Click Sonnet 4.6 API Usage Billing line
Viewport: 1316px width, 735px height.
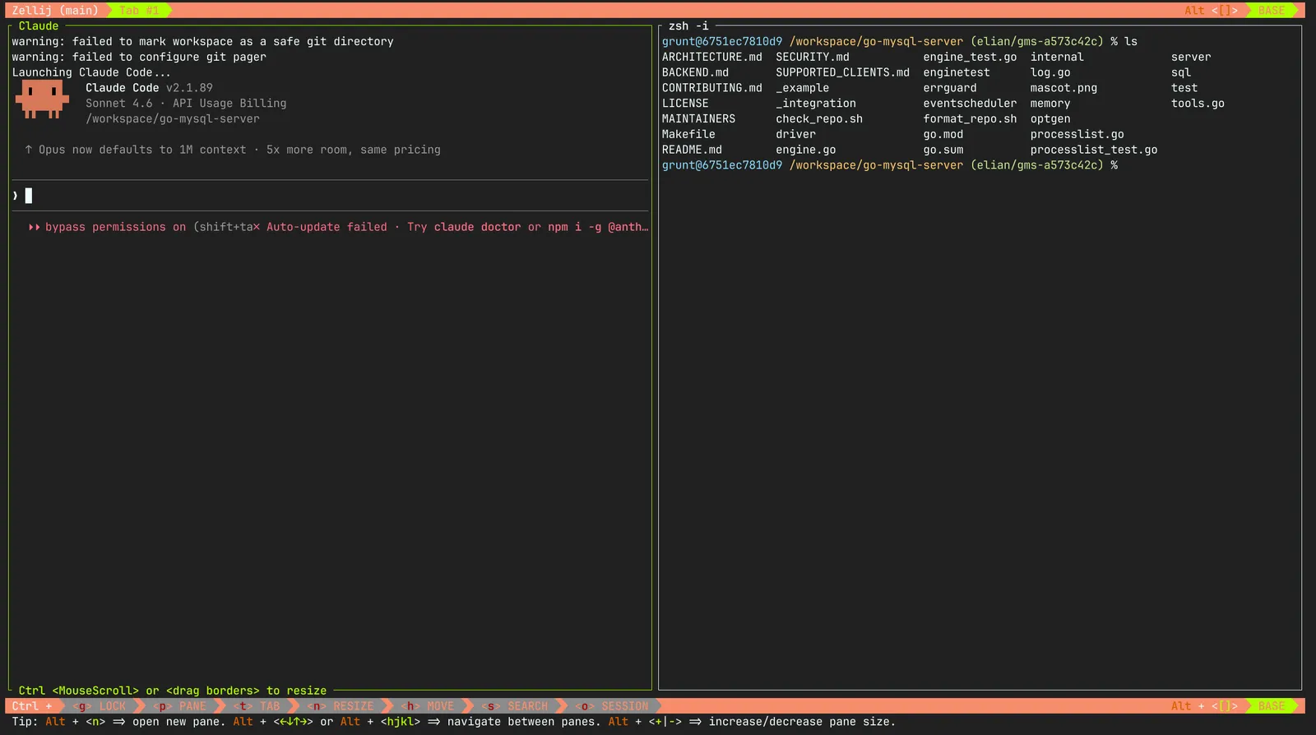coord(186,104)
